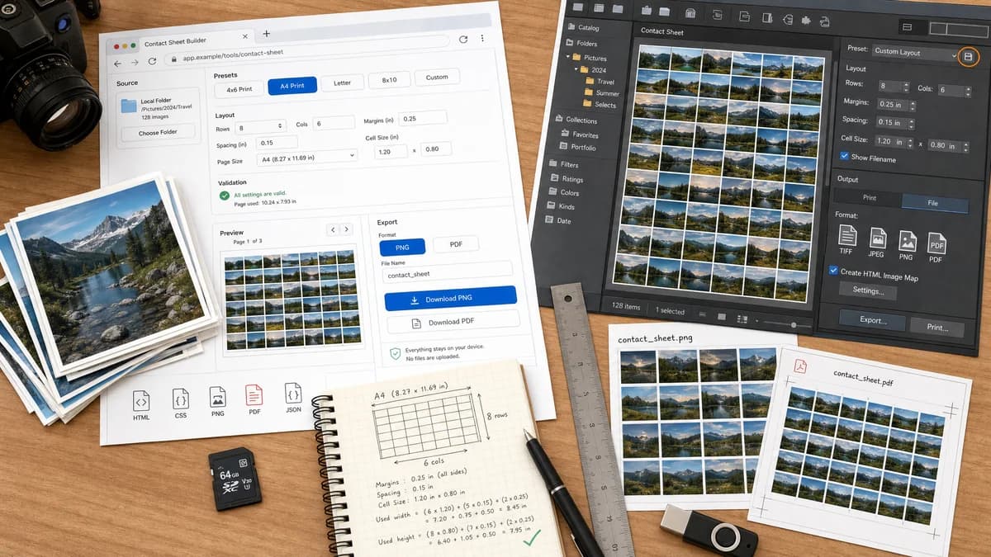The width and height of the screenshot is (991, 557).
Task: Switch to the File output tab
Action: (936, 202)
